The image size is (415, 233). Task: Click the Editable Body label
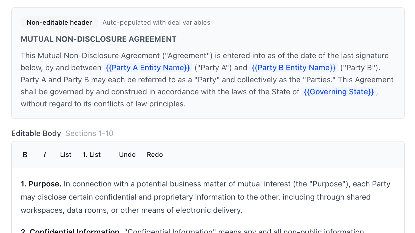pyautogui.click(x=36, y=133)
